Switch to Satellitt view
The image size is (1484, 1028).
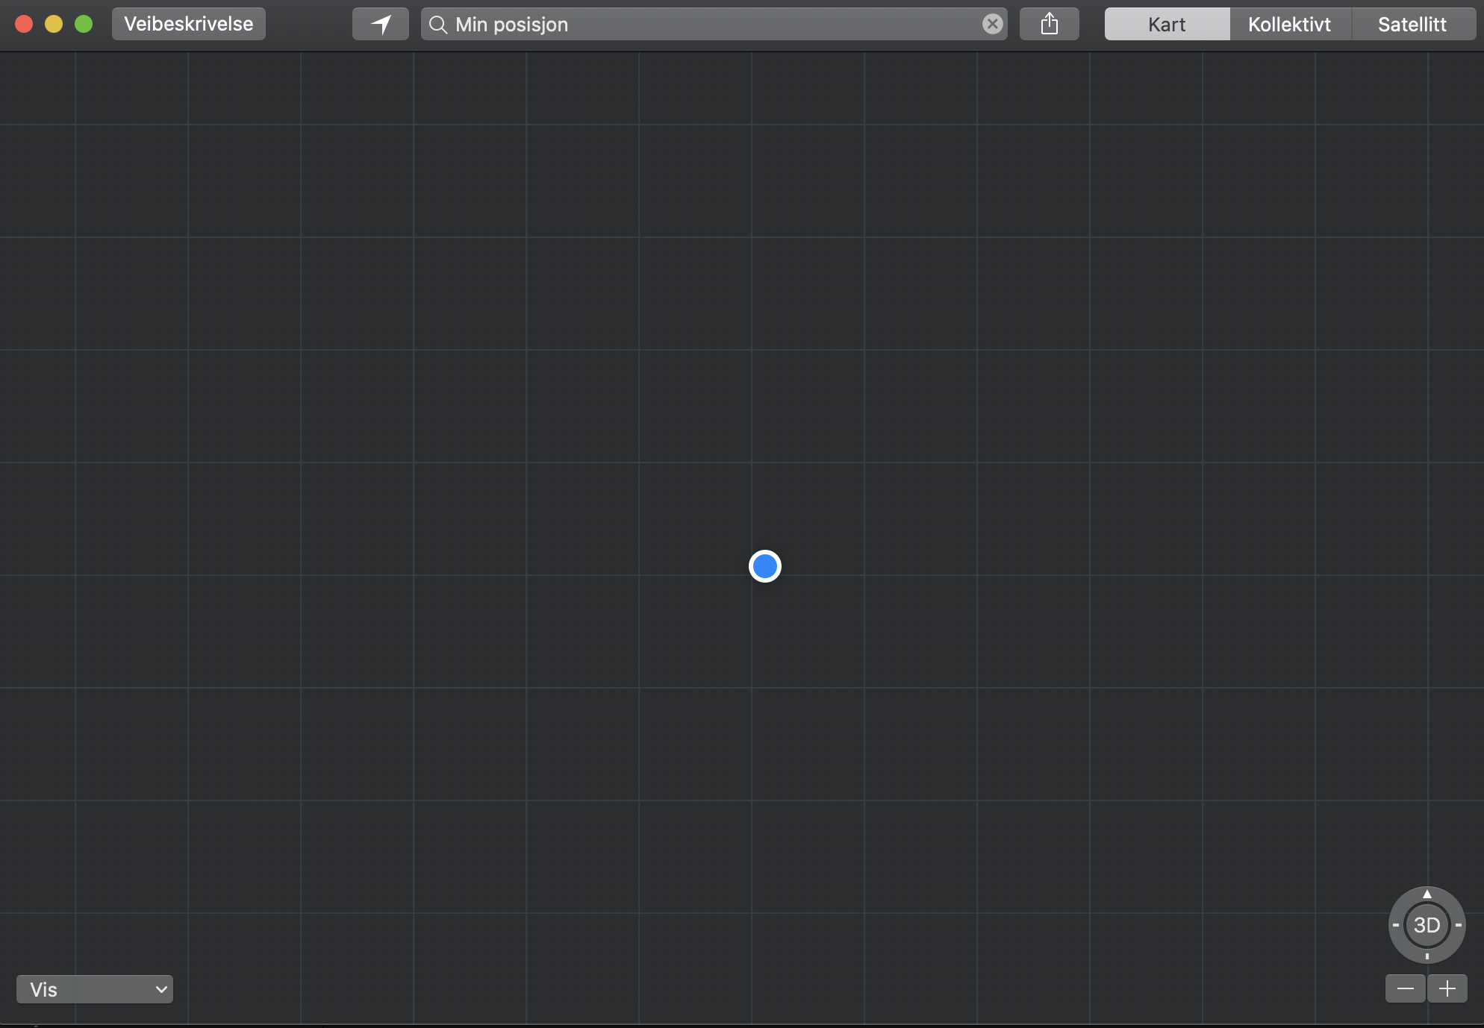click(x=1412, y=24)
